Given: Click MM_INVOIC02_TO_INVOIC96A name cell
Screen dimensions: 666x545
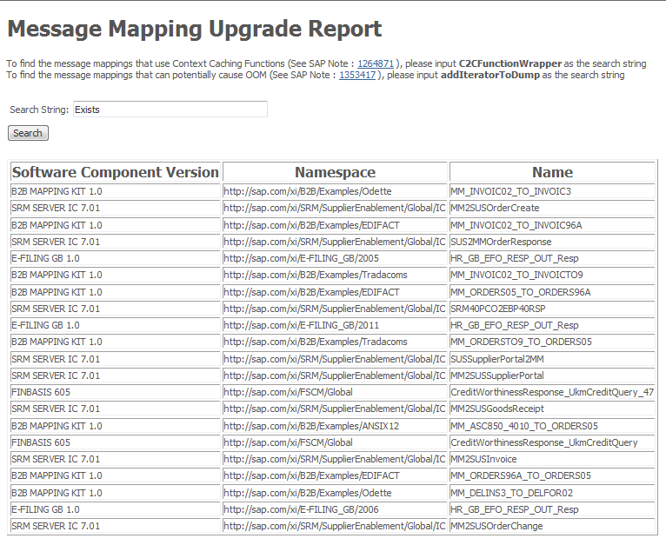Looking at the screenshot, I should [x=552, y=225].
